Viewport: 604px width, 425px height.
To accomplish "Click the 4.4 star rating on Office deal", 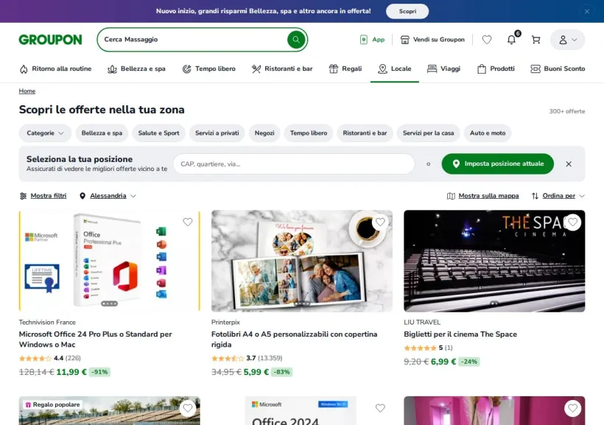I will click(x=50, y=359).
